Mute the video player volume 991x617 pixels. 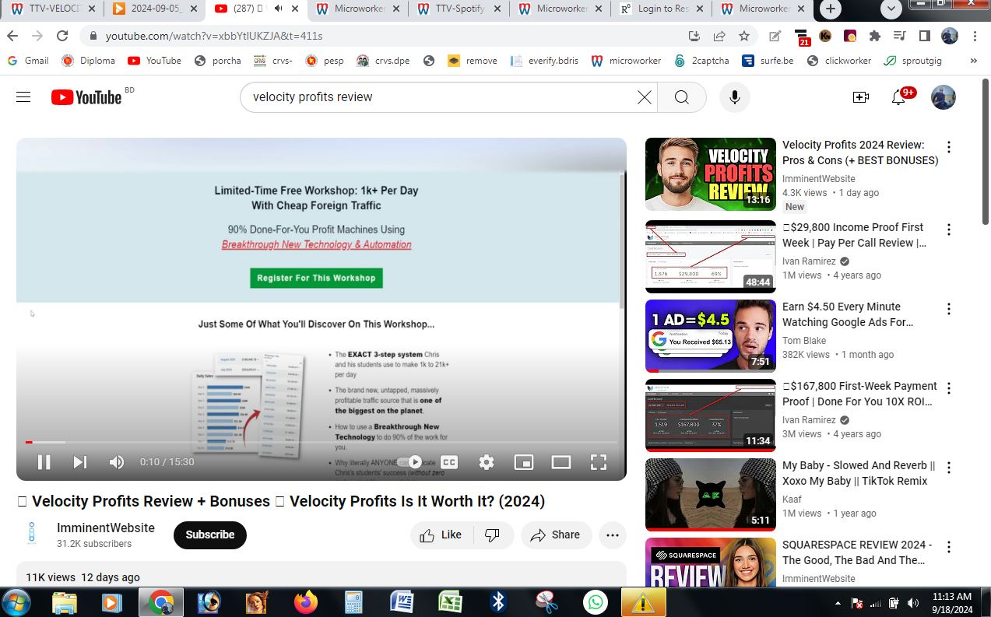pyautogui.click(x=117, y=462)
